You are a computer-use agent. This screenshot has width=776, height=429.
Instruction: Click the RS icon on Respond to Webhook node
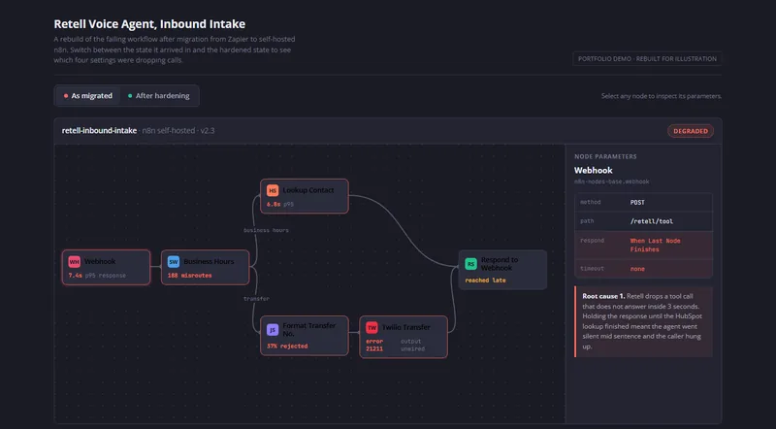tap(470, 264)
